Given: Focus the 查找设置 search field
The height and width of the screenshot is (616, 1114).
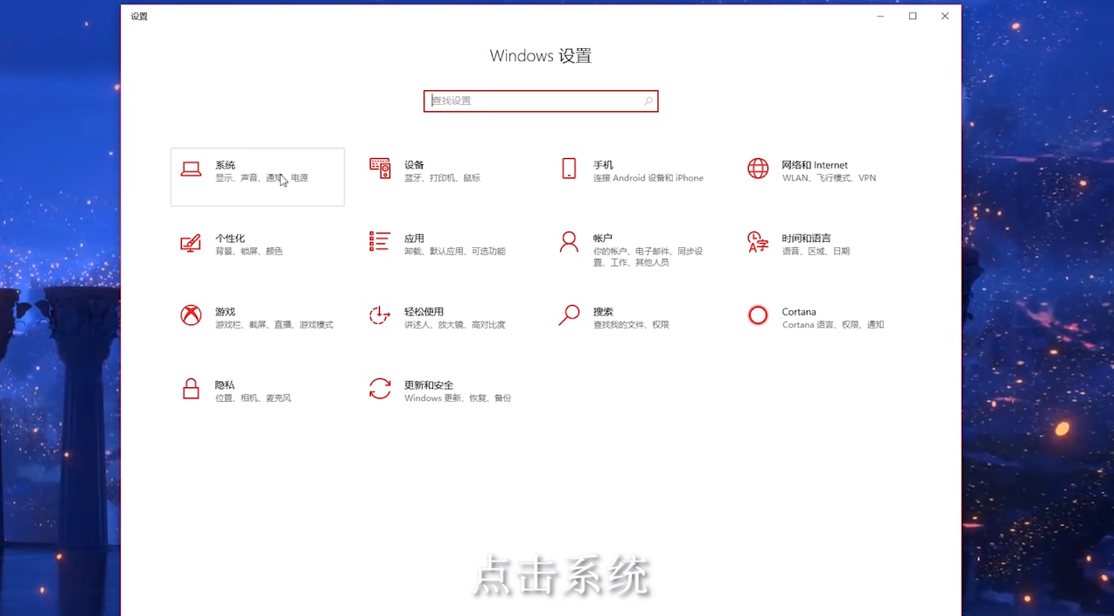Looking at the screenshot, I should (x=541, y=101).
